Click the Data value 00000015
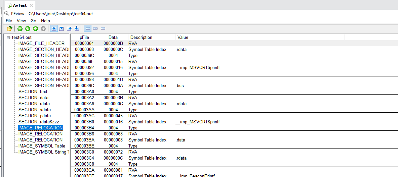The width and height of the screenshot is (398, 177). click(113, 62)
